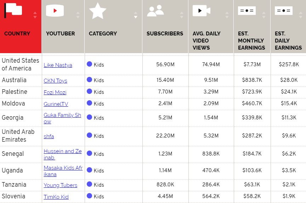Click the EST. DAILY EARNINGS header label
Screen dimensions: 306x203
288,41
